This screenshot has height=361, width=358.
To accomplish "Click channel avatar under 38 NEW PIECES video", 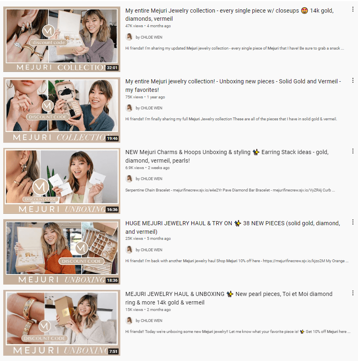I will pyautogui.click(x=129, y=250).
